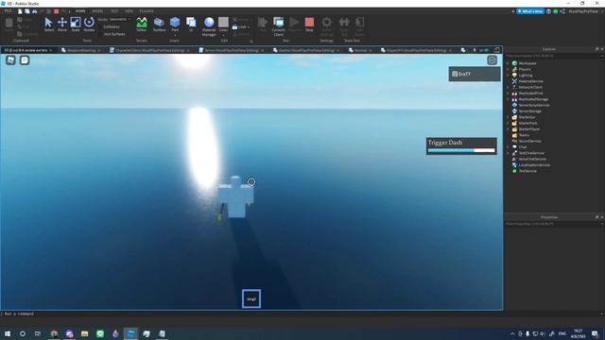Click the viewport top-right menu icon
Image resolution: width=605 pixels, height=340 pixels.
coord(492,60)
